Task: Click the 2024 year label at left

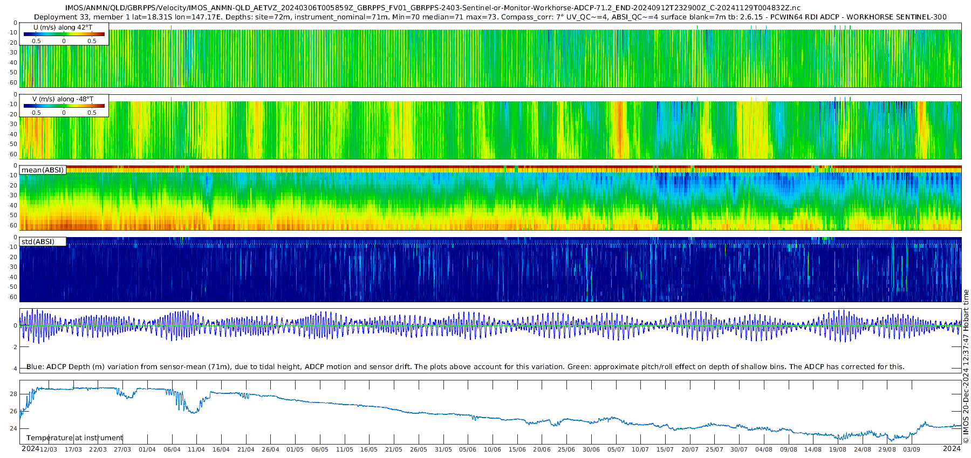Action: 30,449
